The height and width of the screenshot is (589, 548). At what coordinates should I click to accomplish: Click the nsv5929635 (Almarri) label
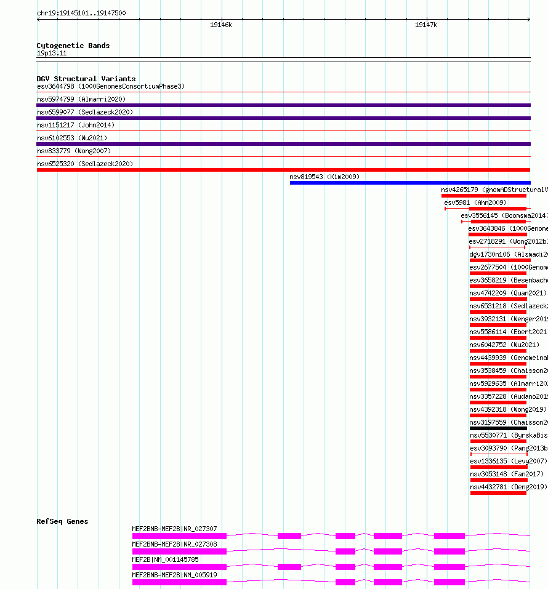(x=509, y=383)
